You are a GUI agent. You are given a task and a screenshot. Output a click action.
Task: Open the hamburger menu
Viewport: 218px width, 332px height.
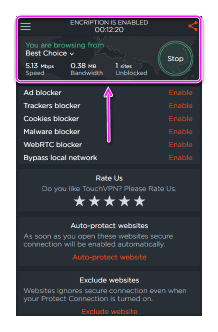[x=25, y=26]
